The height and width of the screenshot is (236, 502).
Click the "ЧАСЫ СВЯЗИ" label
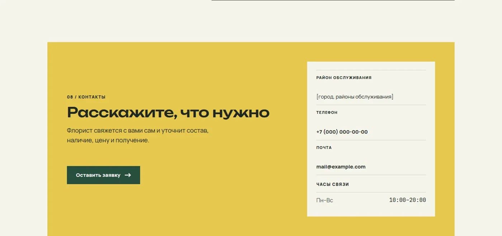[x=332, y=184]
